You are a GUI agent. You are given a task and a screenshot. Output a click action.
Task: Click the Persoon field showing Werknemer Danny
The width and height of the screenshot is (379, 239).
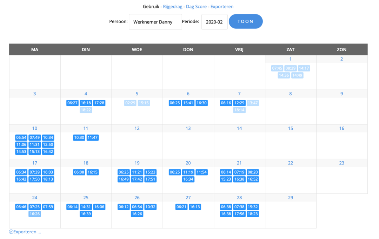click(x=155, y=21)
